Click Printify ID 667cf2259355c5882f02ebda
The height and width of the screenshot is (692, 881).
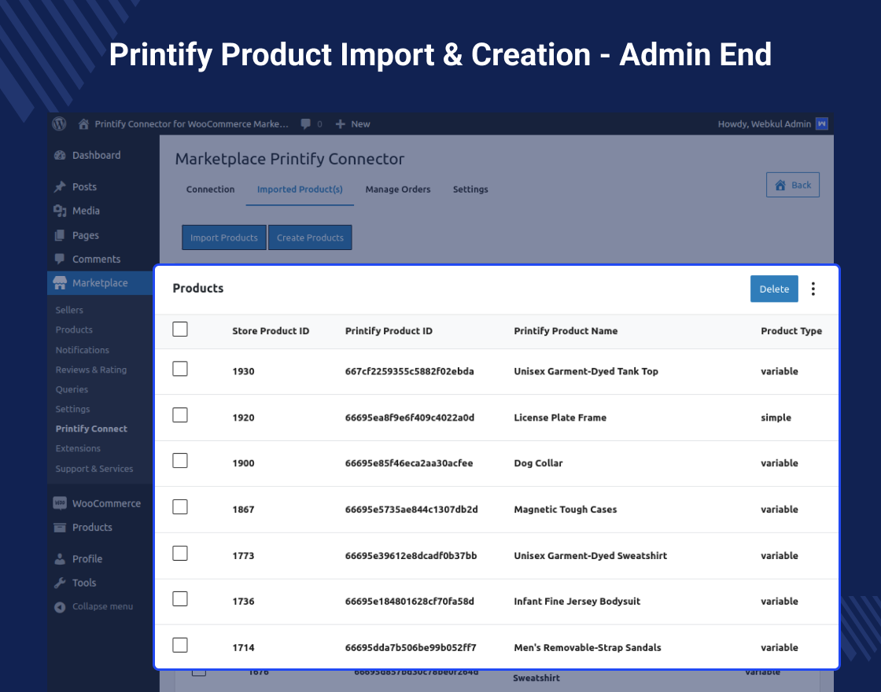(x=410, y=371)
